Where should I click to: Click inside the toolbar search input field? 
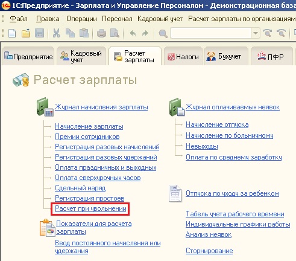click(210, 33)
